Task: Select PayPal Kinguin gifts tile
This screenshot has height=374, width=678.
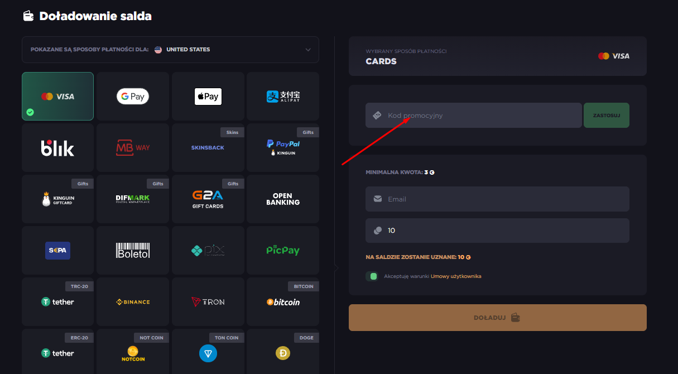Action: click(x=283, y=147)
